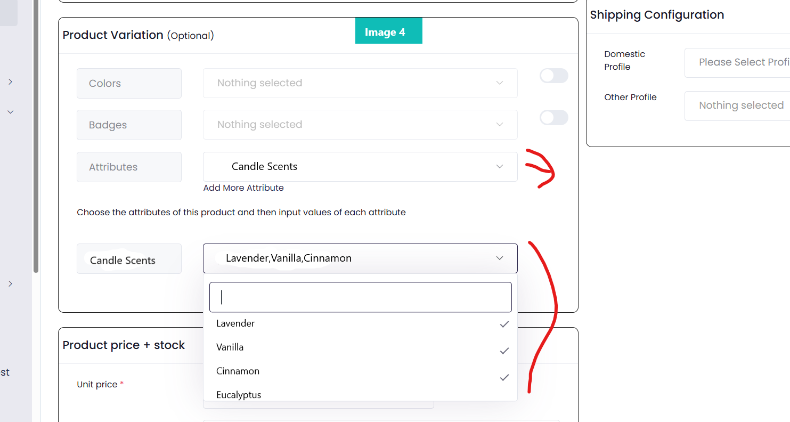Collapse the Lavender,Vanilla,Cinnamon scents dropdown

(x=360, y=258)
